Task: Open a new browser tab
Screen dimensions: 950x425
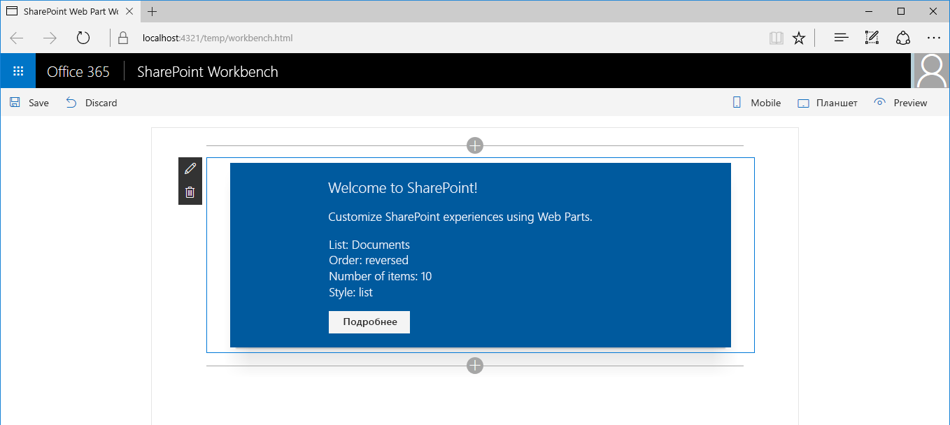Action: (153, 11)
